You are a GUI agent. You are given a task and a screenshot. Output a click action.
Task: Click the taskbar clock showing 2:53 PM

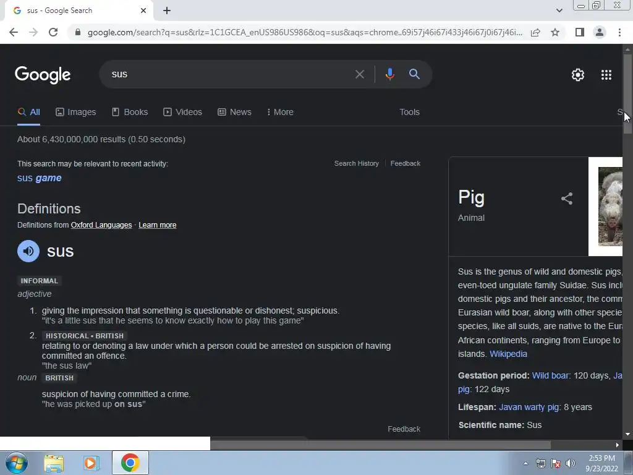click(601, 463)
